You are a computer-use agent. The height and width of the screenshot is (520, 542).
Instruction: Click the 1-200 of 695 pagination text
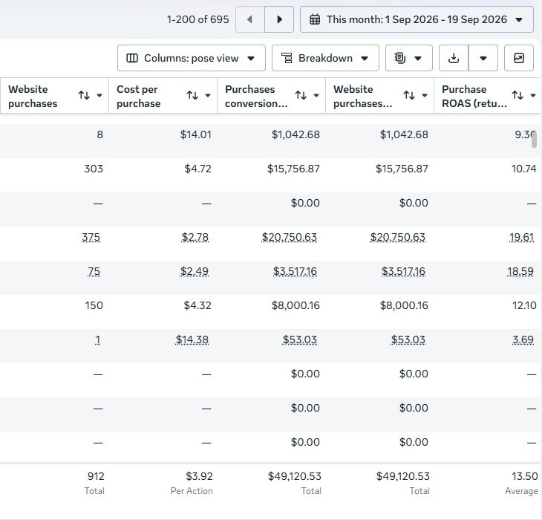point(197,19)
